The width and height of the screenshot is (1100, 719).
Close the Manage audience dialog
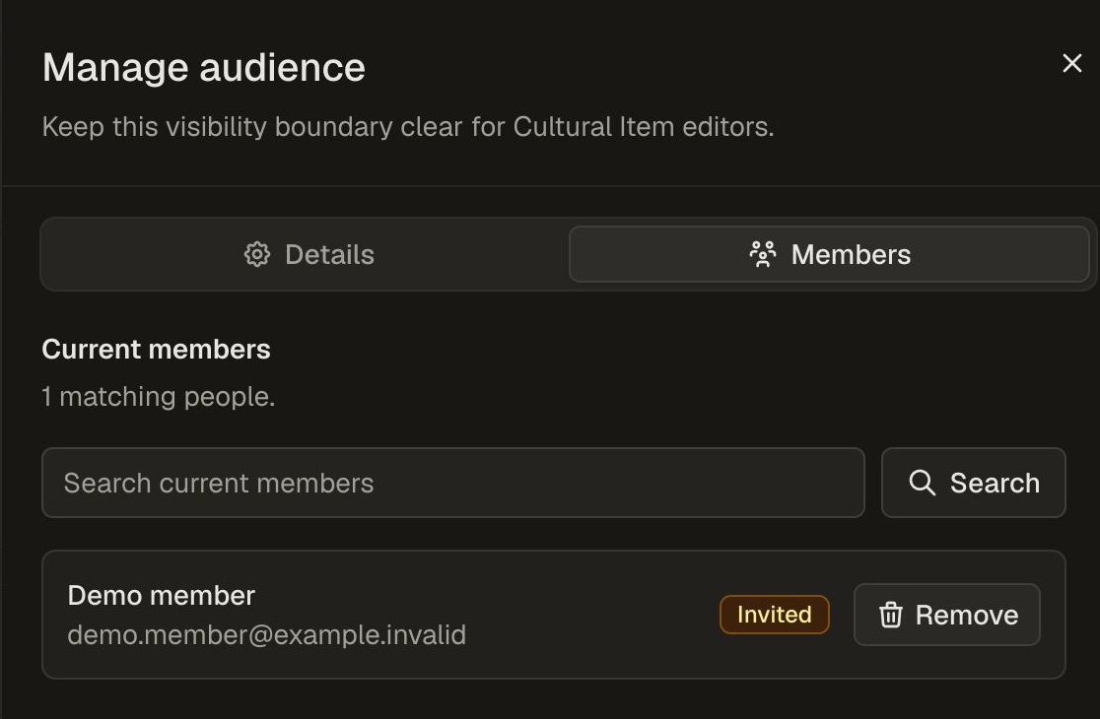pyautogui.click(x=1071, y=63)
